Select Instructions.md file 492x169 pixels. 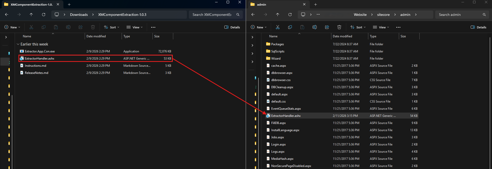coord(95,66)
